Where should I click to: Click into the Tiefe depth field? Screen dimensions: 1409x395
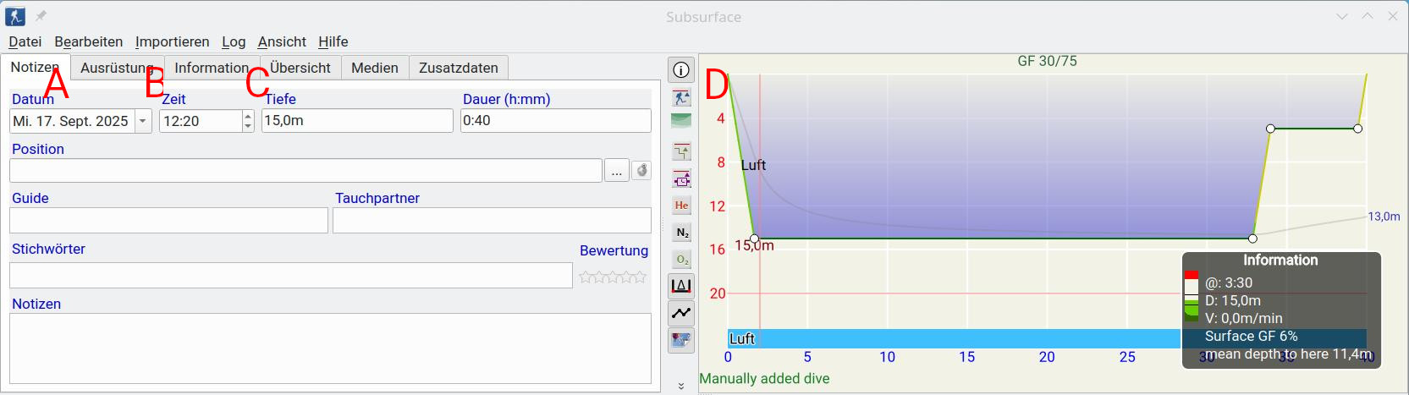(x=356, y=121)
